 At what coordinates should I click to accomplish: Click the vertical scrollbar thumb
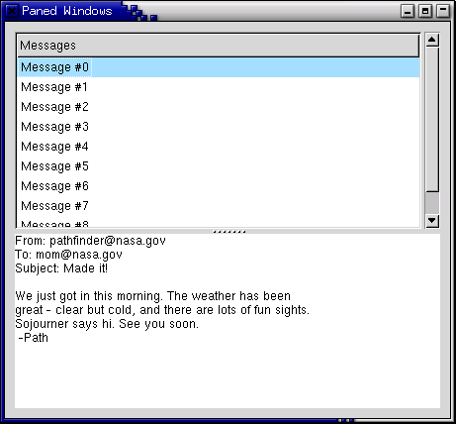click(x=432, y=120)
